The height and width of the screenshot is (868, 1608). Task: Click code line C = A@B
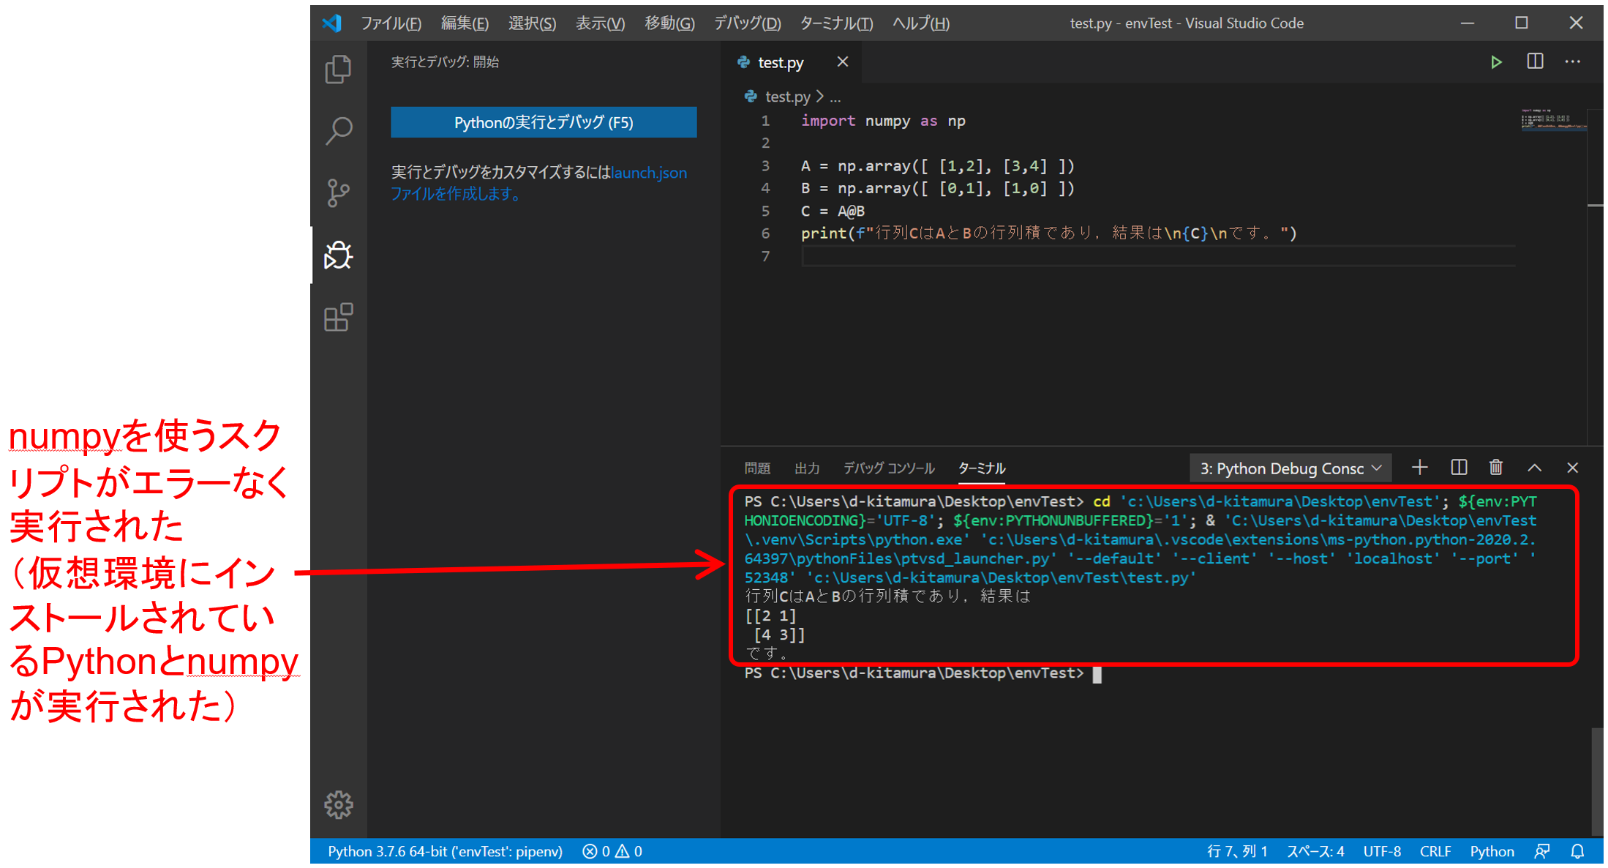[x=833, y=211]
